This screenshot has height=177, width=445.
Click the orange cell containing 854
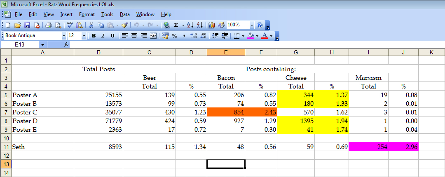coord(226,112)
